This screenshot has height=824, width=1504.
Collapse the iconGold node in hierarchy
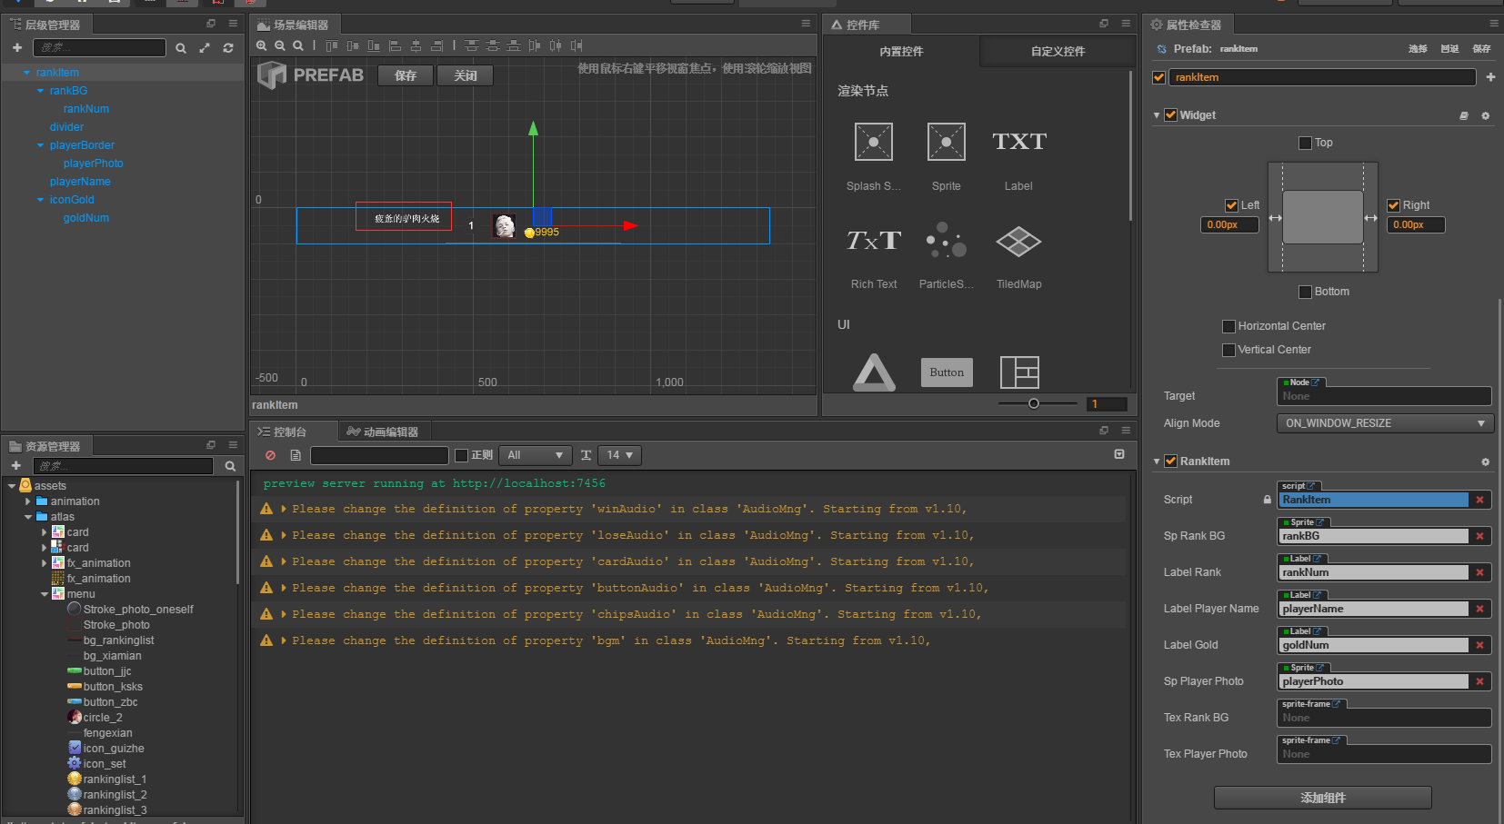click(x=40, y=200)
